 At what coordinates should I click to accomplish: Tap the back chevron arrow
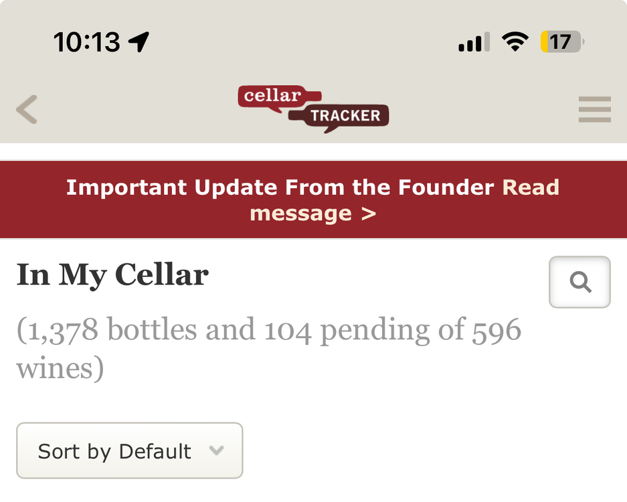pos(27,110)
